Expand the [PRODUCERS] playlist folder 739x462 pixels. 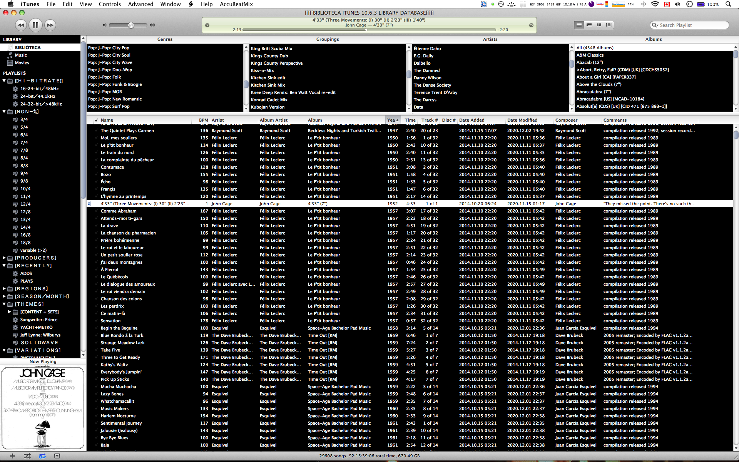(x=4, y=258)
